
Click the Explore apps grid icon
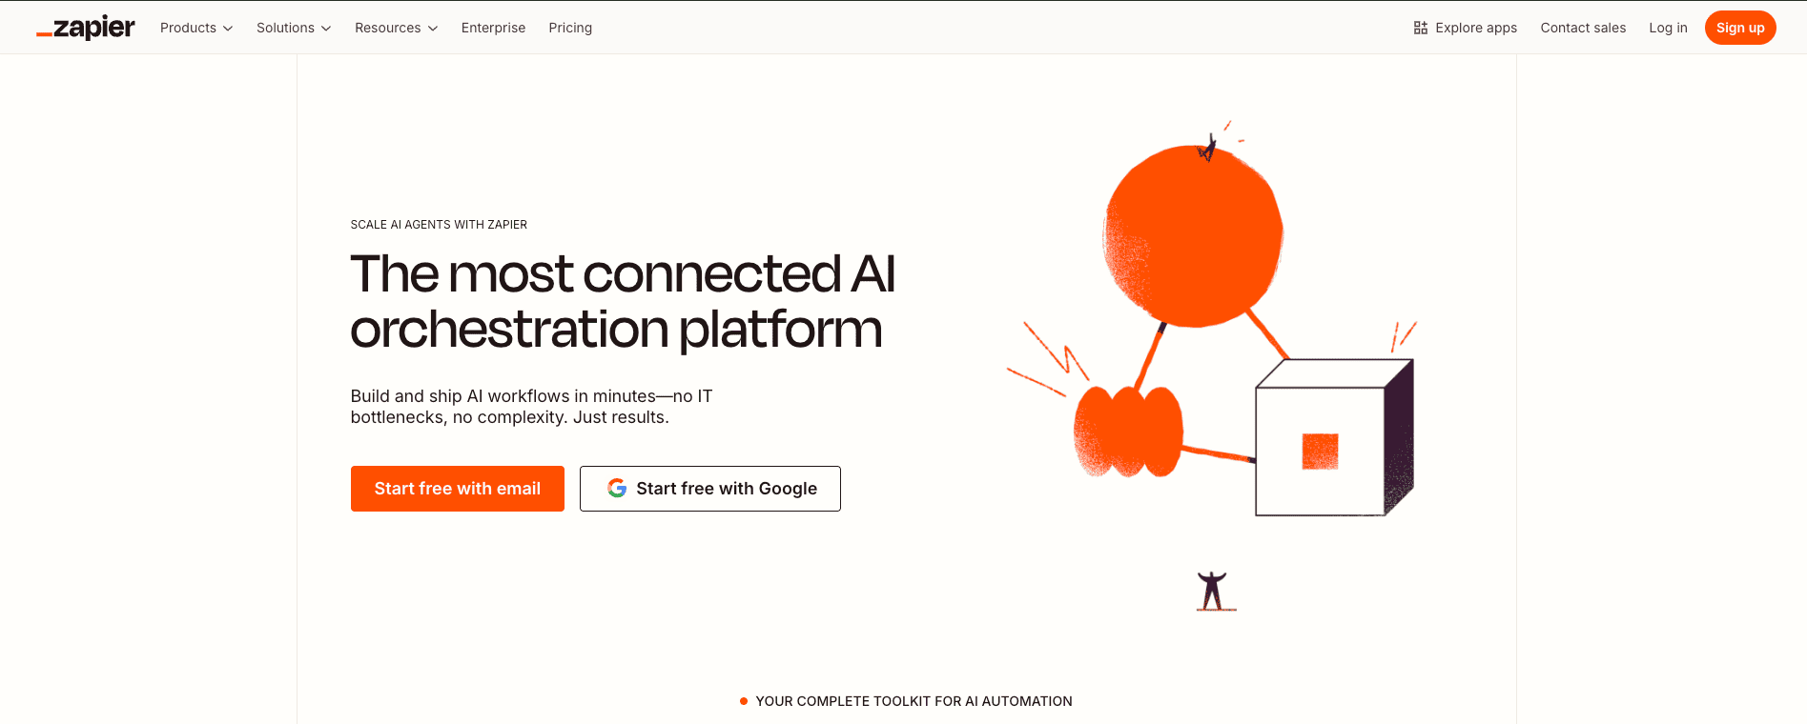point(1421,27)
